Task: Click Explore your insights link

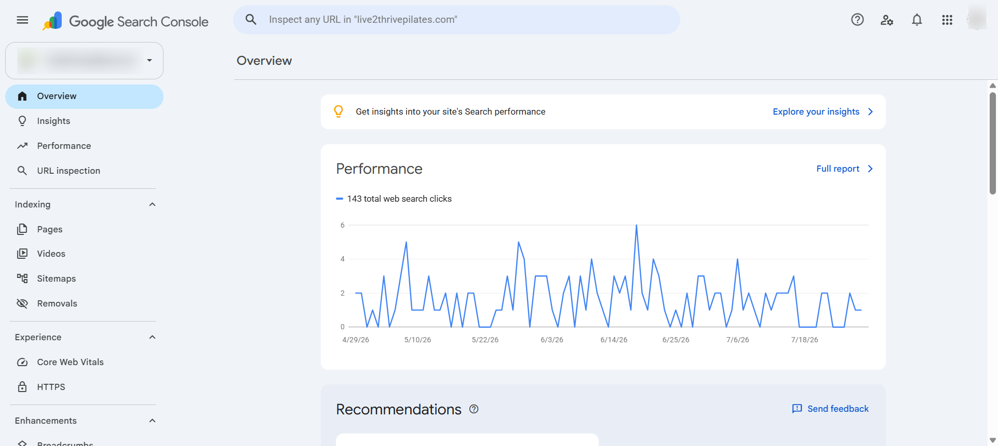Action: coord(816,112)
